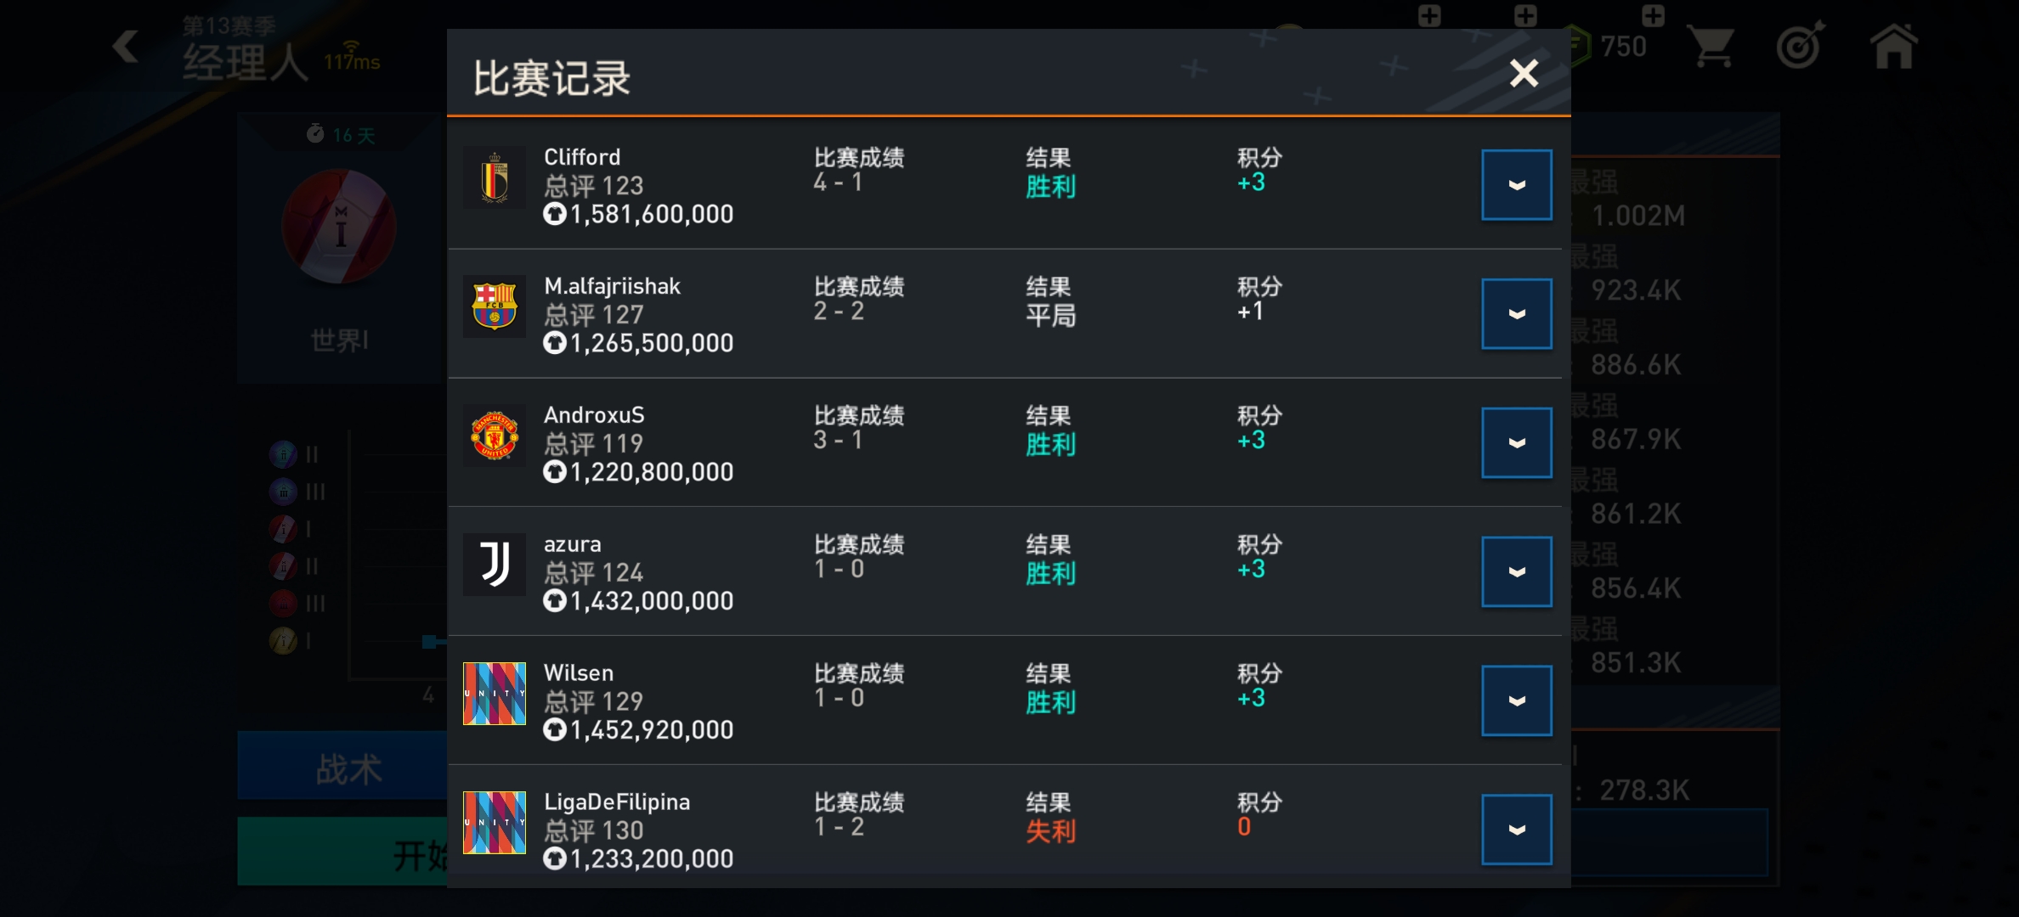
Task: Click the Manchester United crest beside AndroxuS
Action: coord(495,436)
